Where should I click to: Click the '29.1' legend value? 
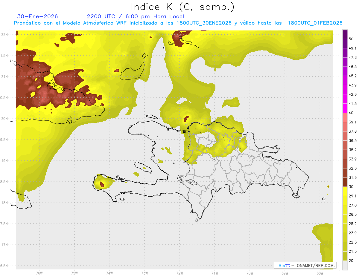point(353,196)
